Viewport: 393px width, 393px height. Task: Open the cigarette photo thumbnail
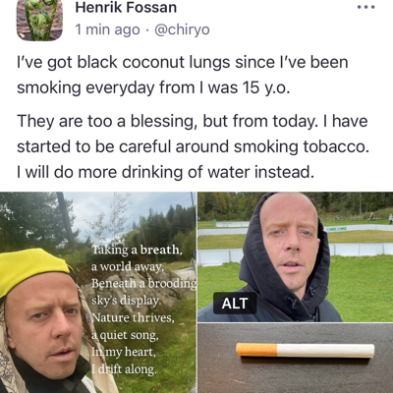pyautogui.click(x=296, y=359)
